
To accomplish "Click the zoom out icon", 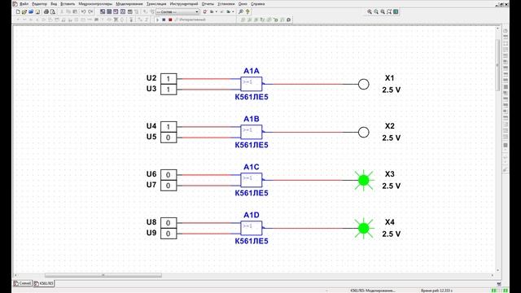I will pyautogui.click(x=376, y=11).
